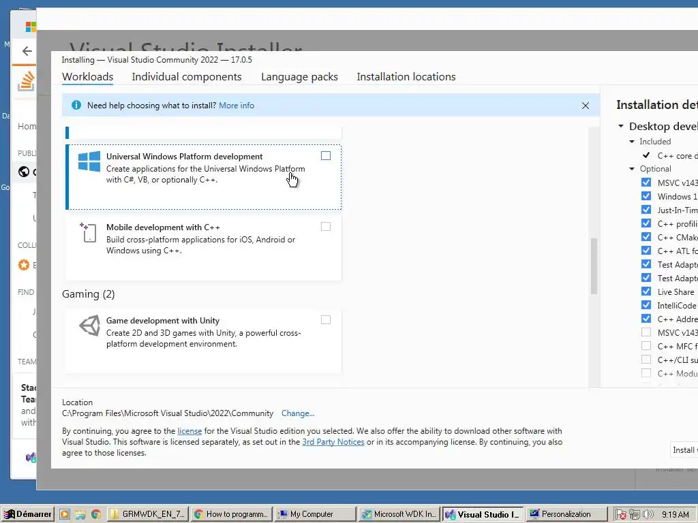
Task: Select the 'Mobile development with C++' card title
Action: coord(163,227)
